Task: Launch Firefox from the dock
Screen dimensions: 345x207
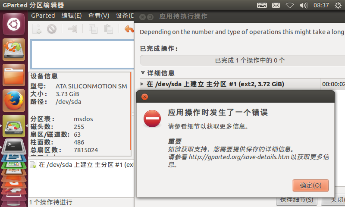Action: [x=14, y=100]
